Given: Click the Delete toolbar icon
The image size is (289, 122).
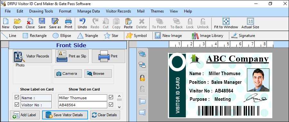Looking at the screenshot, I should click(141, 23).
